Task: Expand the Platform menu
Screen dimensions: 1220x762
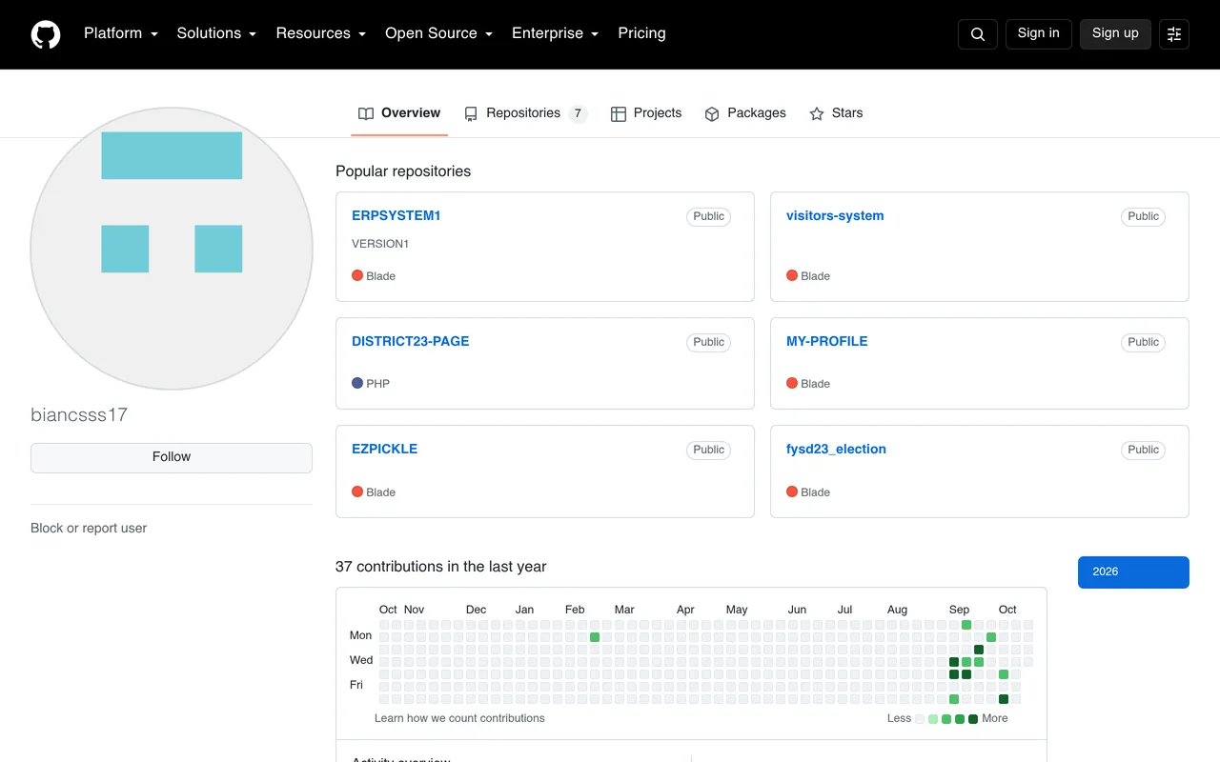Action: point(121,33)
